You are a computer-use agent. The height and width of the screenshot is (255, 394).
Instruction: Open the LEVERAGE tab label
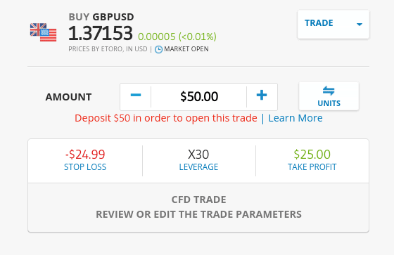198,167
